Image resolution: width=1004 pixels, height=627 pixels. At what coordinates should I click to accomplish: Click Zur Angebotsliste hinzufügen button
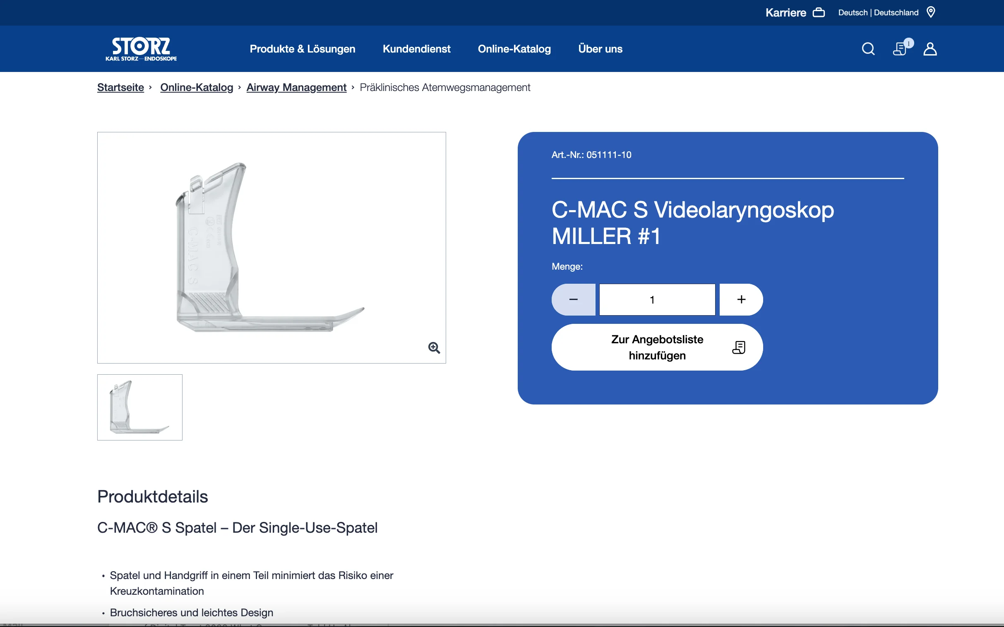(657, 347)
